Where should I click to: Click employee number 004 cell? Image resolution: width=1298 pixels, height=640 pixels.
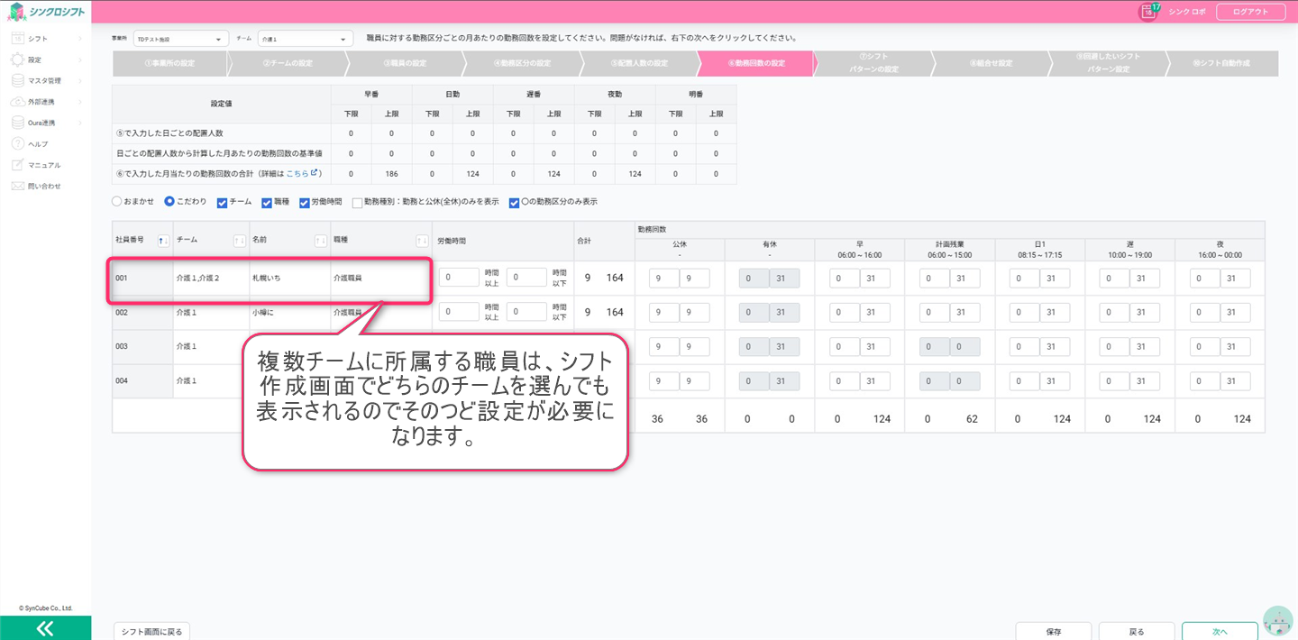142,381
